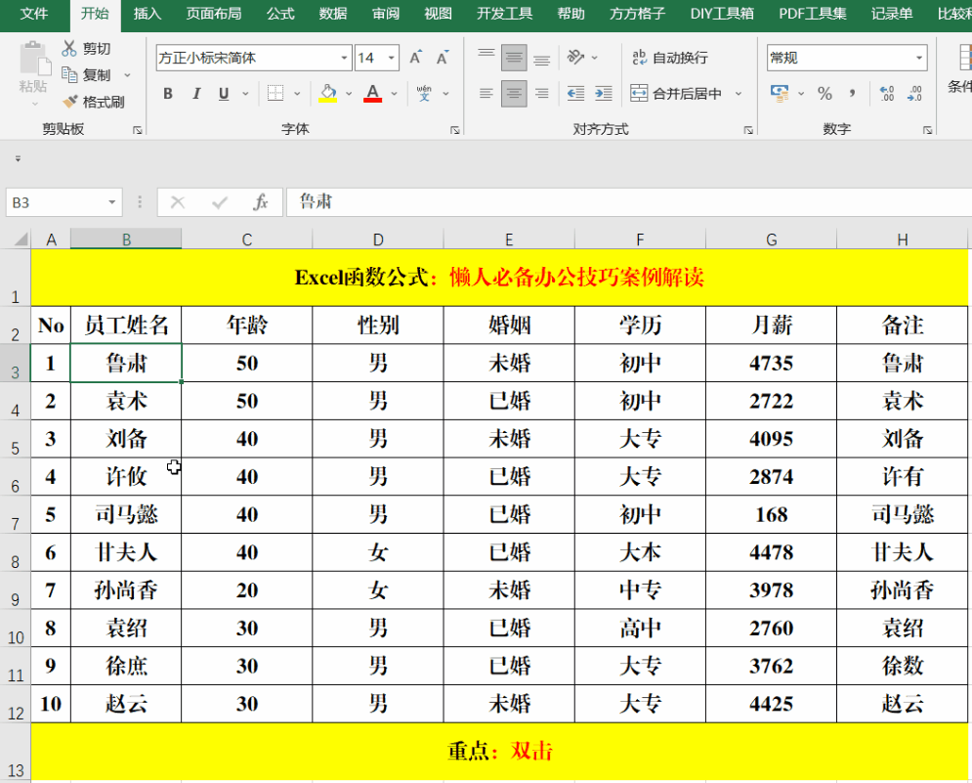Click the Copy (复制) icon
The height and width of the screenshot is (783, 972).
click(68, 74)
